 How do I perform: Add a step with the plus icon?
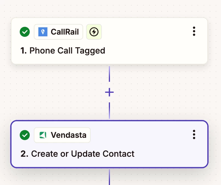click(x=109, y=92)
